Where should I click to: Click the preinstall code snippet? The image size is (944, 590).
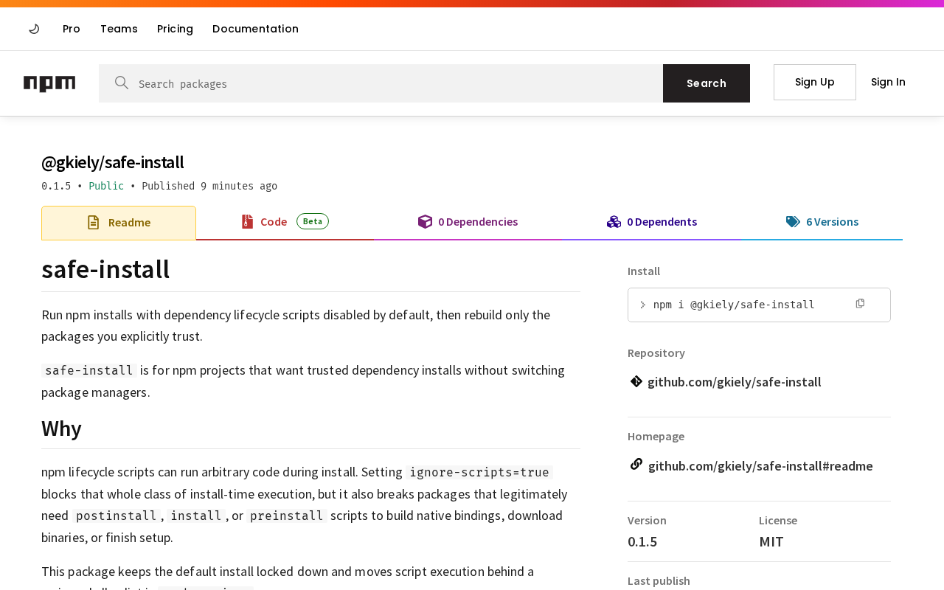click(x=287, y=516)
